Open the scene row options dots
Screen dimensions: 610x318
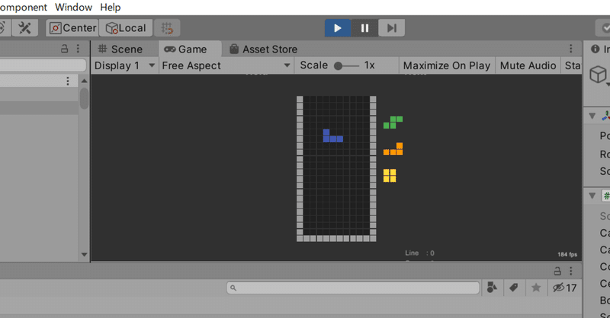68,81
